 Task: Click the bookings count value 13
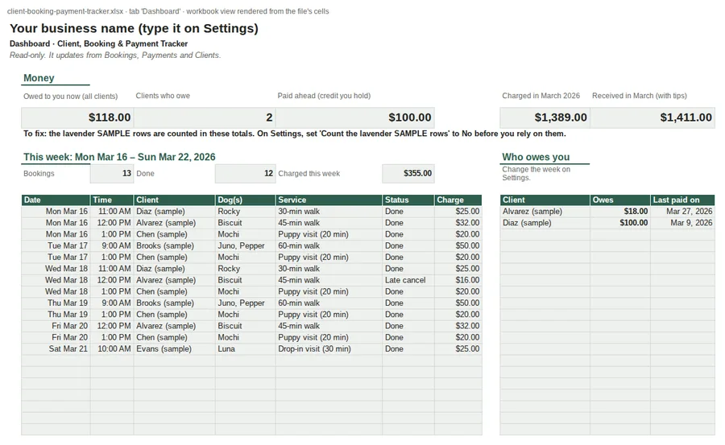[x=112, y=174]
